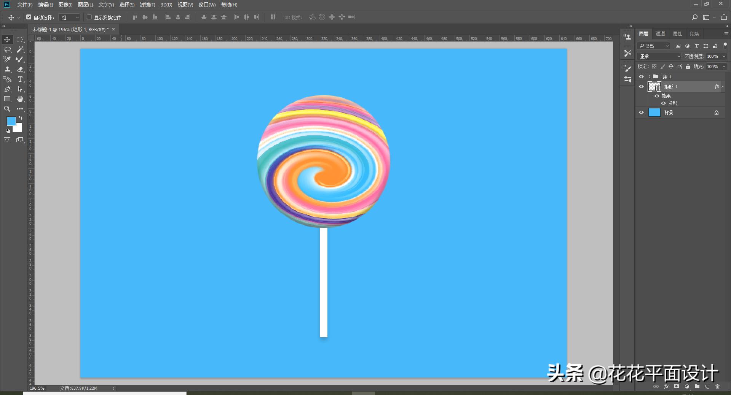
Task: Swap foreground and background colors
Action: 21,118
